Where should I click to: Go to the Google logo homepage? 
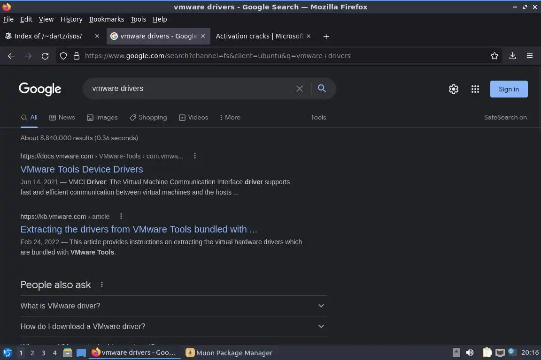(x=40, y=89)
